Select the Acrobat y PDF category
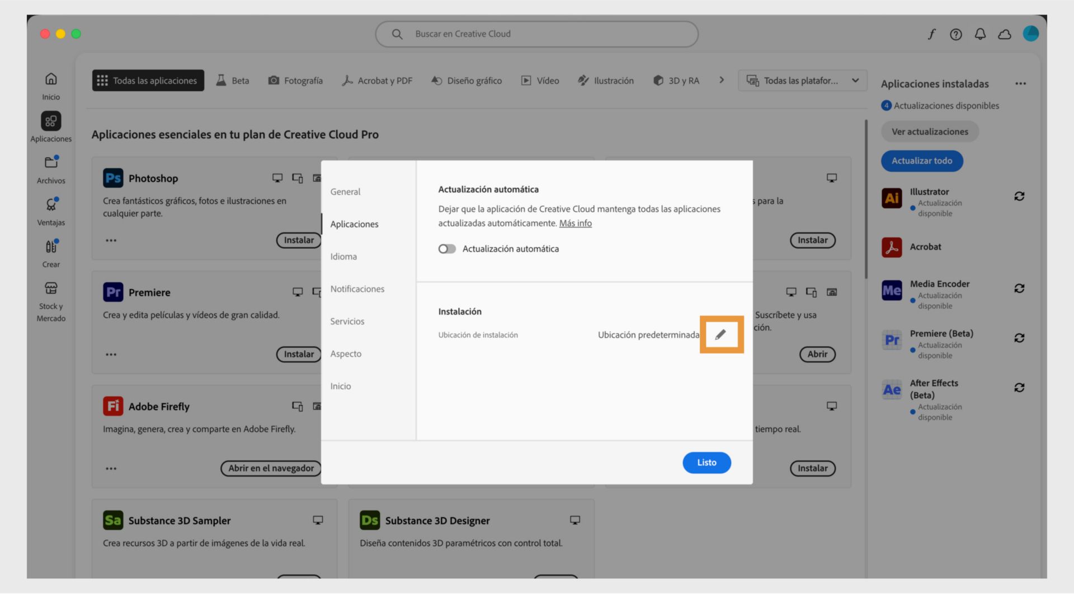1074x594 pixels. point(377,81)
